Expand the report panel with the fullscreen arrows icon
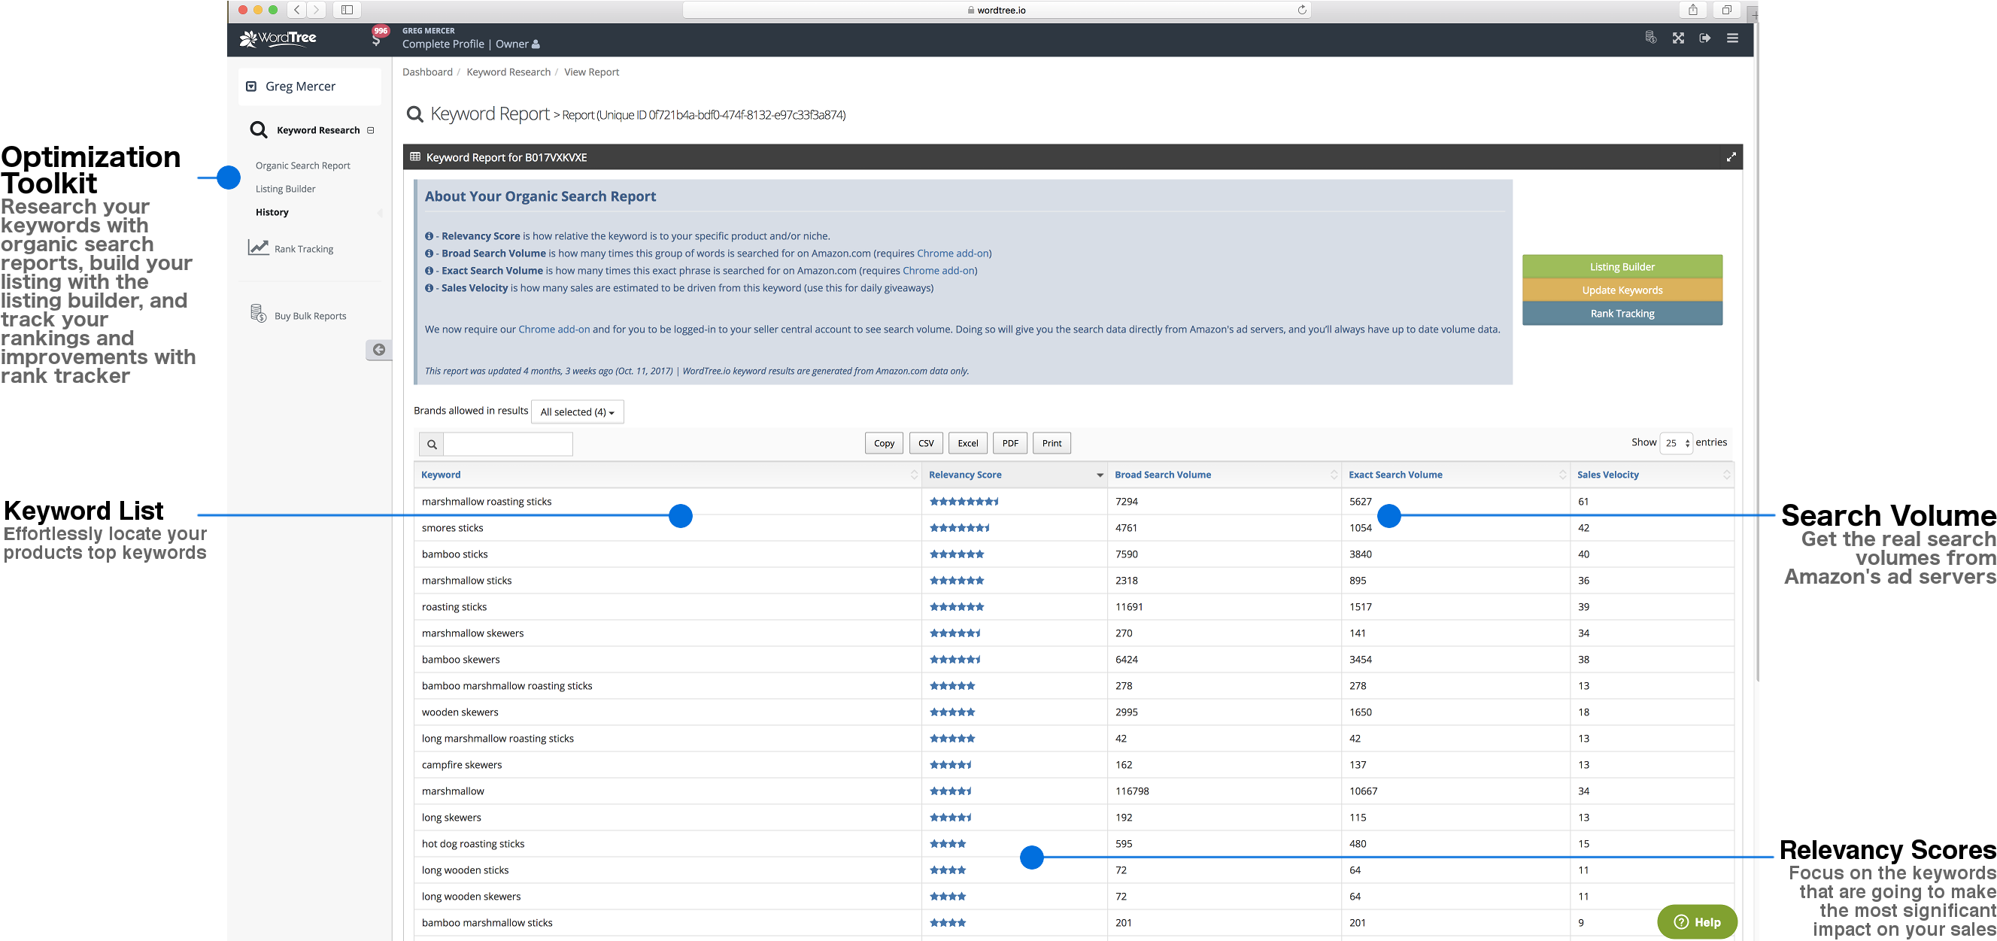Screen dimensions: 1997x941 coord(1731,156)
